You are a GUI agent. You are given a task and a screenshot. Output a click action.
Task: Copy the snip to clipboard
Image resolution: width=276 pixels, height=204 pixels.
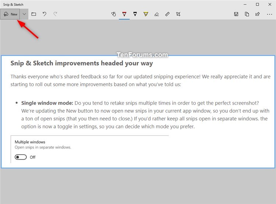247,14
